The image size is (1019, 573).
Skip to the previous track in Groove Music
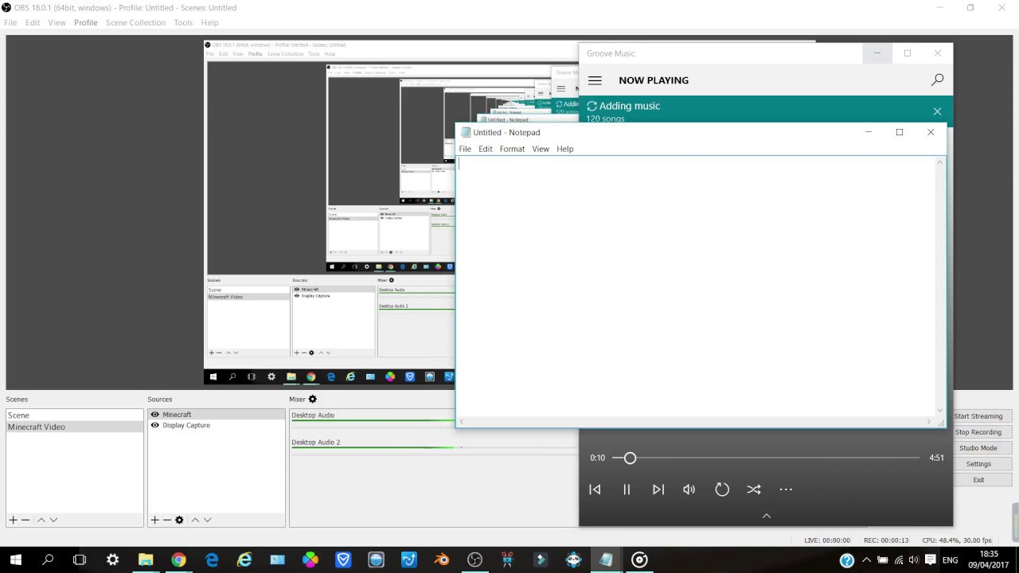(x=595, y=489)
